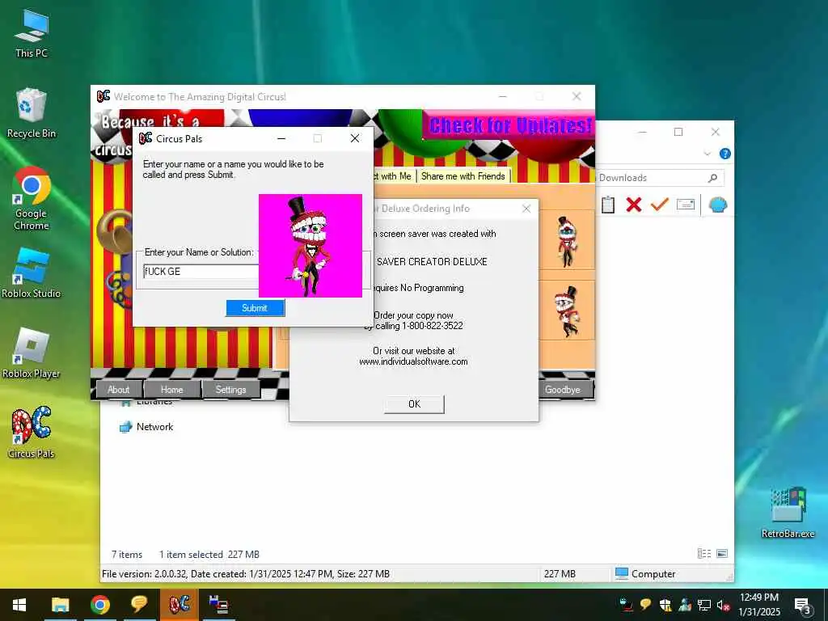The width and height of the screenshot is (828, 621).
Task: Click top Caine character thumbnail in list
Action: [567, 240]
